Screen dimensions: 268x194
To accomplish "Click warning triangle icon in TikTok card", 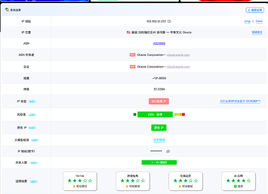I will (74, 186).
